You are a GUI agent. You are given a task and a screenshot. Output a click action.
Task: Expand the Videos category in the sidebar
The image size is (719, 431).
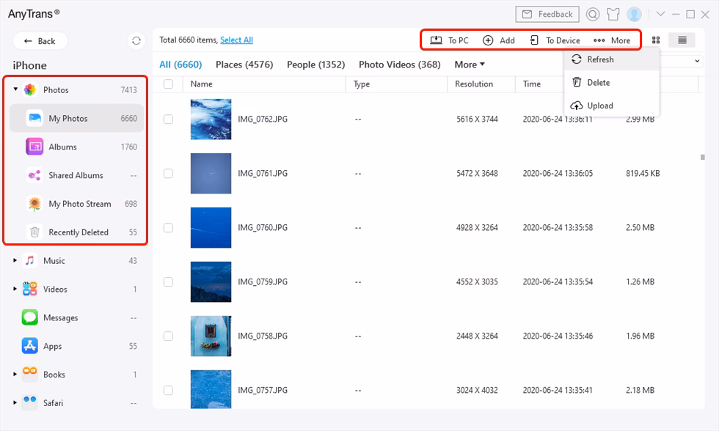15,289
